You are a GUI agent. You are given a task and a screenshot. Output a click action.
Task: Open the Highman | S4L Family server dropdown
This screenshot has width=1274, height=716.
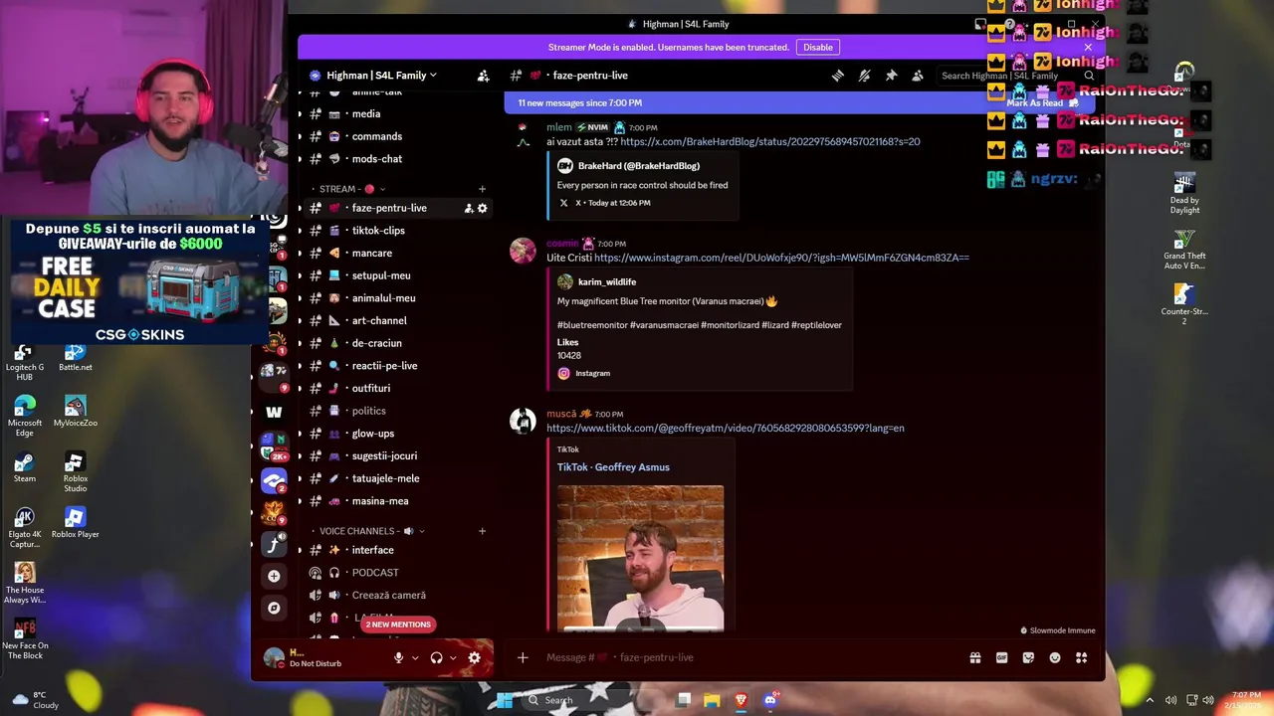pyautogui.click(x=381, y=76)
